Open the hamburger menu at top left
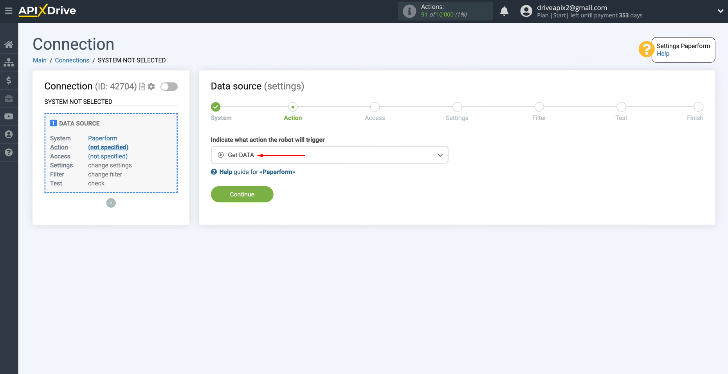Viewport: 728px width, 374px height. (x=9, y=11)
